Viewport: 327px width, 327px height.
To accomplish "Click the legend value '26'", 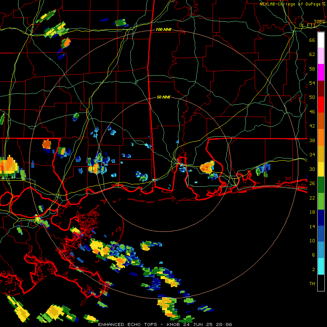I will click(312, 183).
